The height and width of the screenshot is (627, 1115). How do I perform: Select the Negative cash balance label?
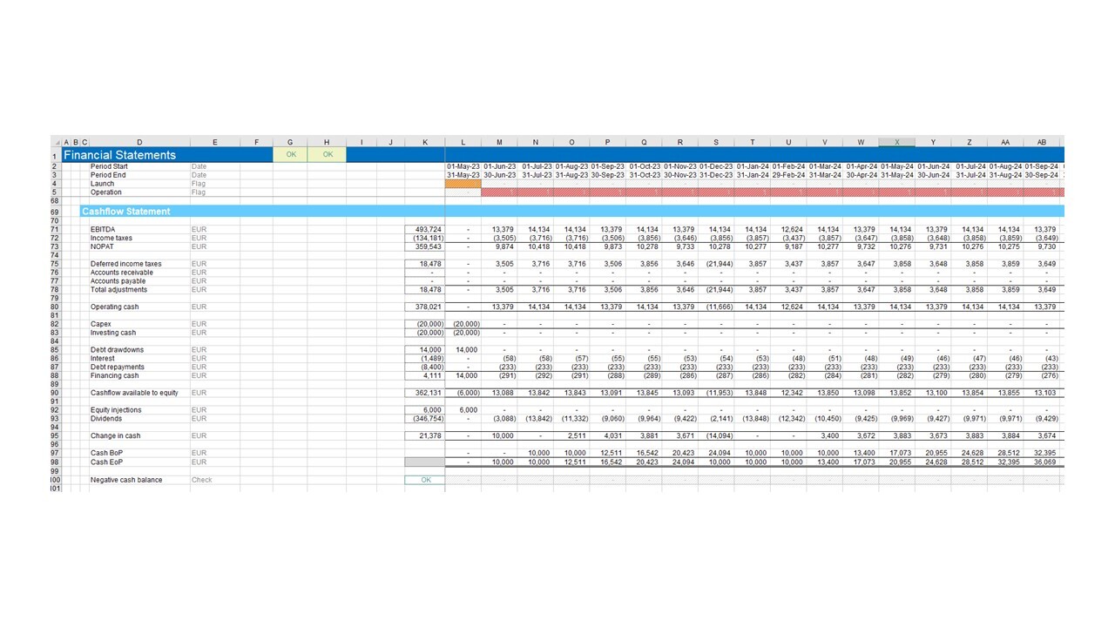(126, 480)
